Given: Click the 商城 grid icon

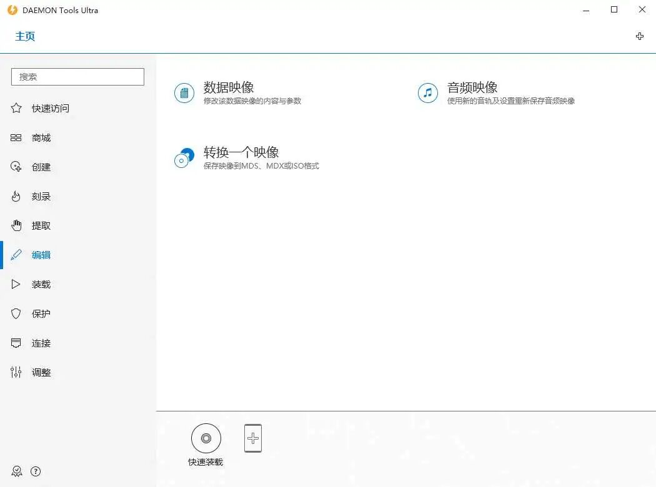Looking at the screenshot, I should (16, 137).
